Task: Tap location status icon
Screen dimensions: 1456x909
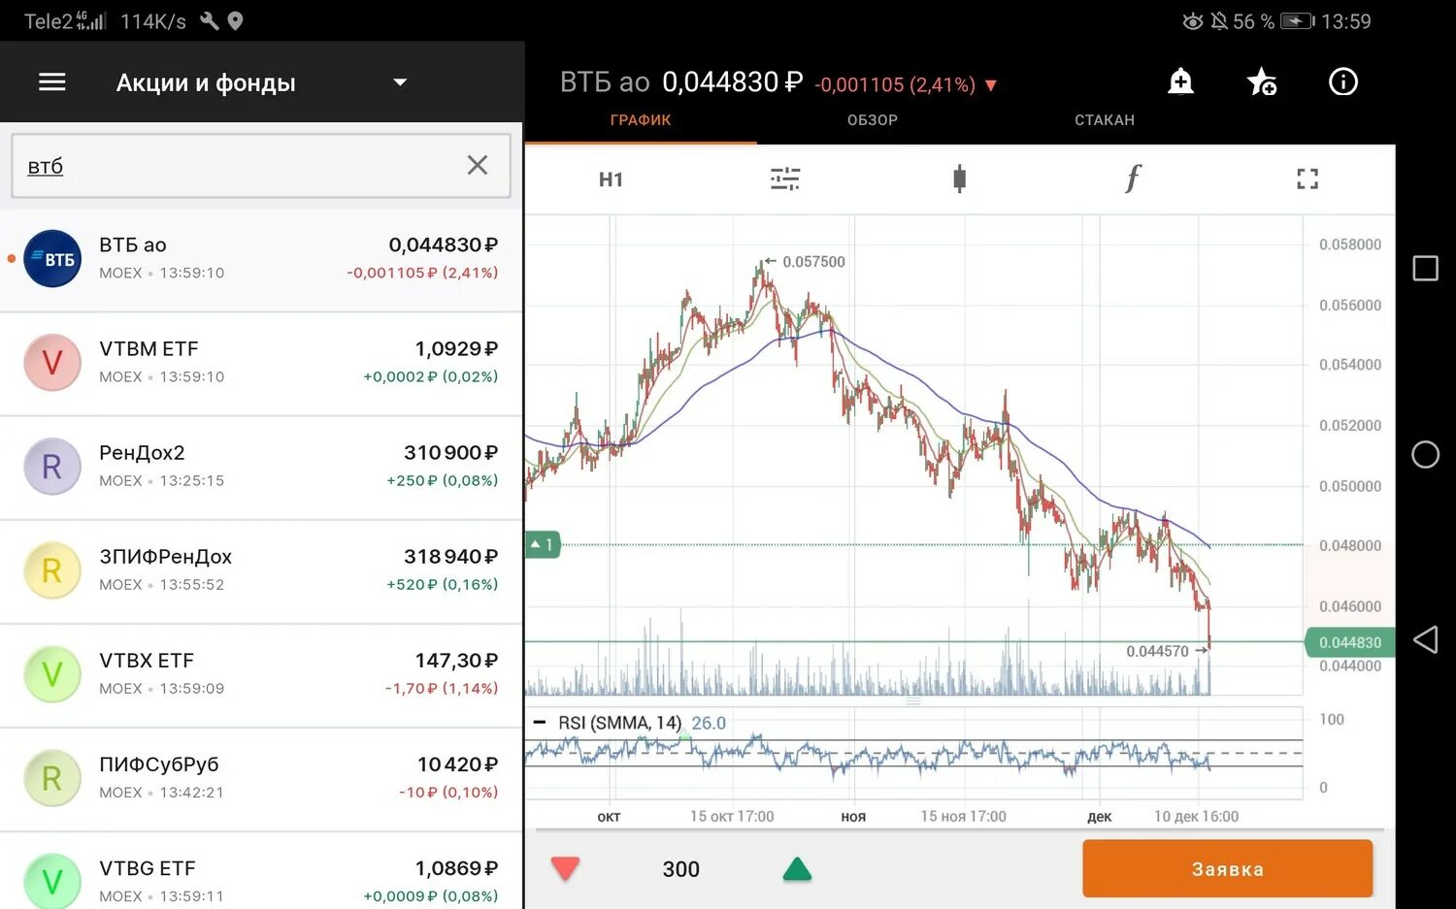Action: [236, 21]
